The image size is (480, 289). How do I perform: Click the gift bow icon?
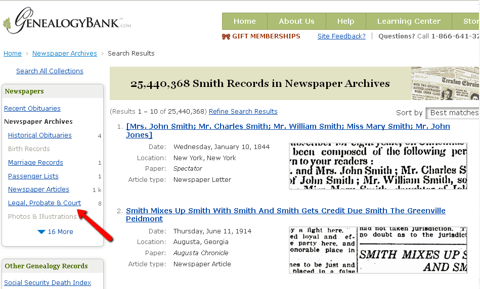(226, 37)
